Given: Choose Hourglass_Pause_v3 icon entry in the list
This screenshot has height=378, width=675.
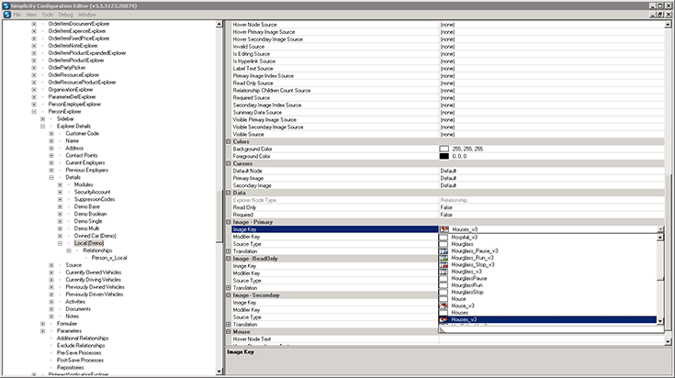Looking at the screenshot, I should pyautogui.click(x=475, y=250).
